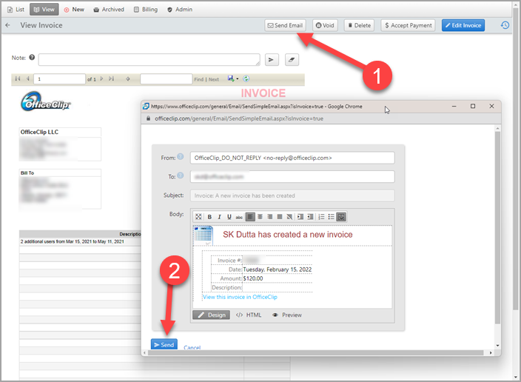Toggle fullscreen editor mode icon
This screenshot has height=382, width=521.
pos(198,217)
